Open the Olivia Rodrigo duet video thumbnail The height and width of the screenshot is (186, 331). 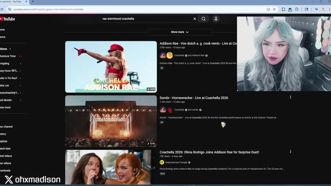point(111,167)
